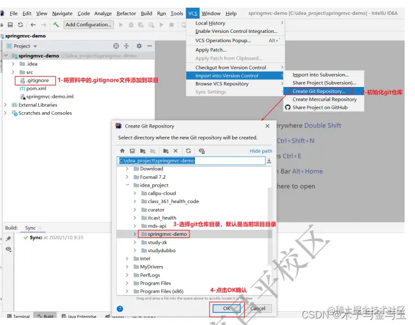Select studydubbo folder in dialog tree
Viewport: 415px width, 325px height.
[162, 251]
